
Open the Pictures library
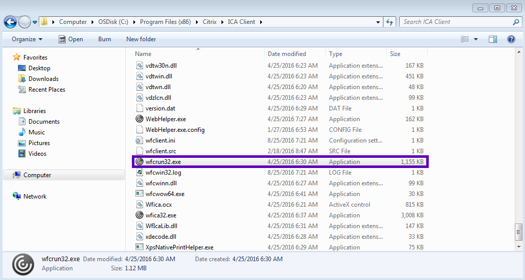pos(34,143)
